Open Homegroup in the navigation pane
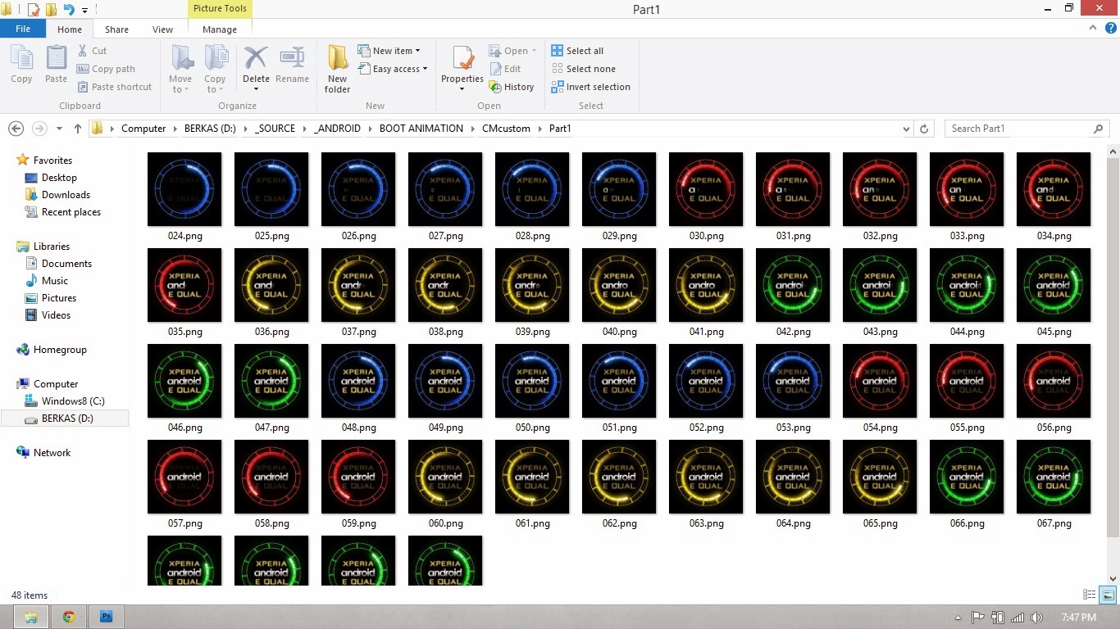Viewport: 1120px width, 629px height. pos(60,350)
